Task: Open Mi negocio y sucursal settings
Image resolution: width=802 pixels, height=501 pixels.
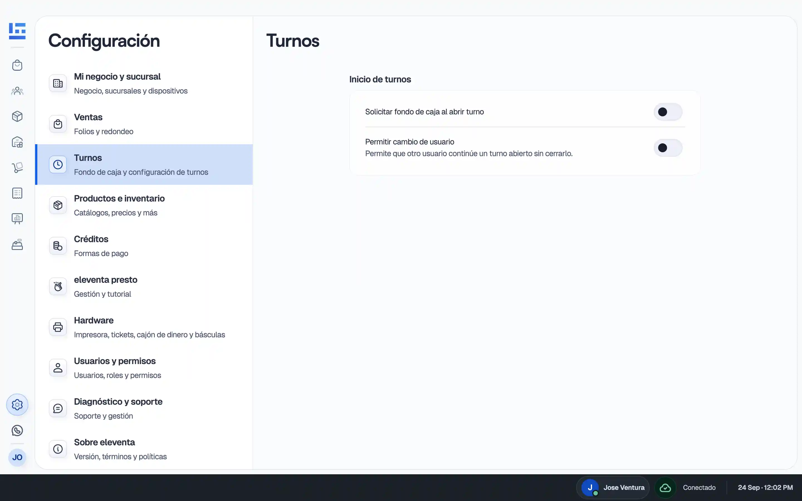Action: click(x=144, y=83)
